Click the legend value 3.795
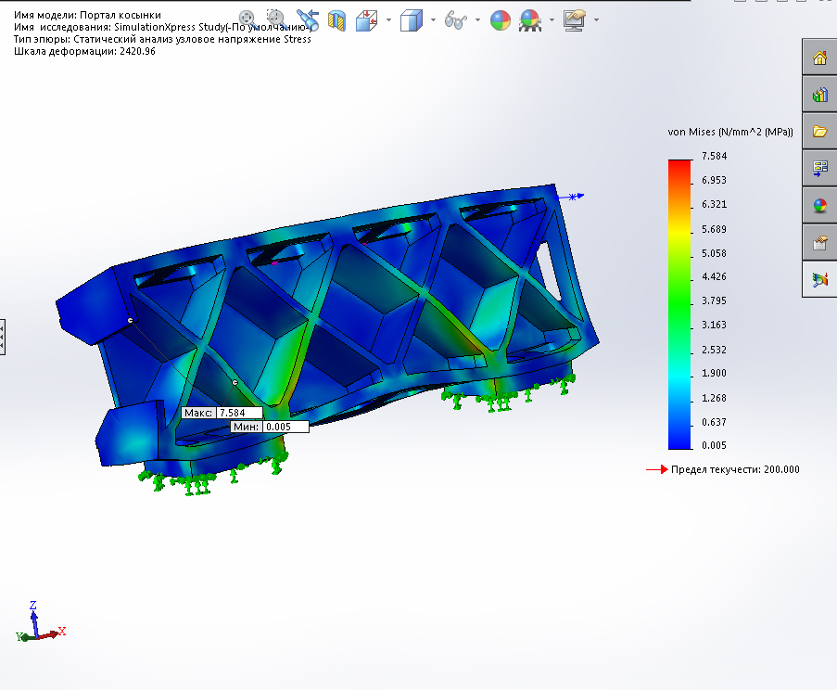 click(715, 300)
